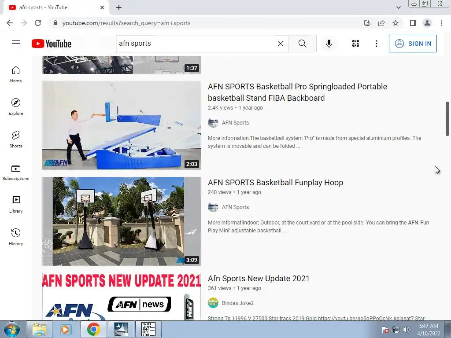Open Shorts in the sidebar
The height and width of the screenshot is (338, 451).
pyautogui.click(x=16, y=140)
